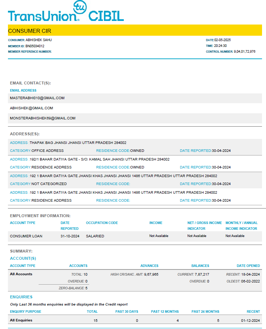
Task: Select member ID BN05034012
Action: point(35,46)
